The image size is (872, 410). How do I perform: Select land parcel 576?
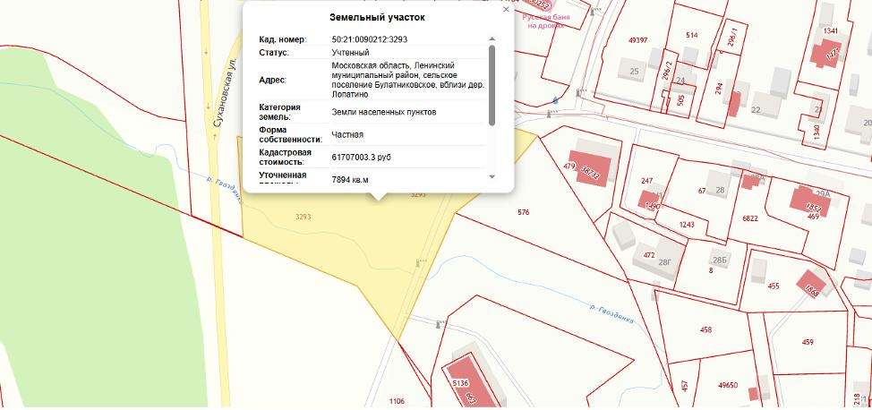click(x=524, y=212)
